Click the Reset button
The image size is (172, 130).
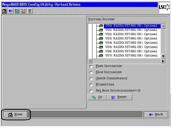(119, 97)
